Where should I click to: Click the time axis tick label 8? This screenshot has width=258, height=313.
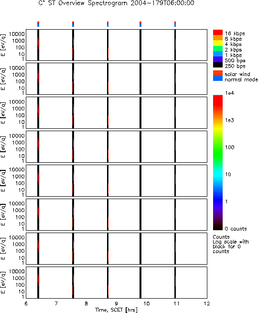tap(86, 303)
